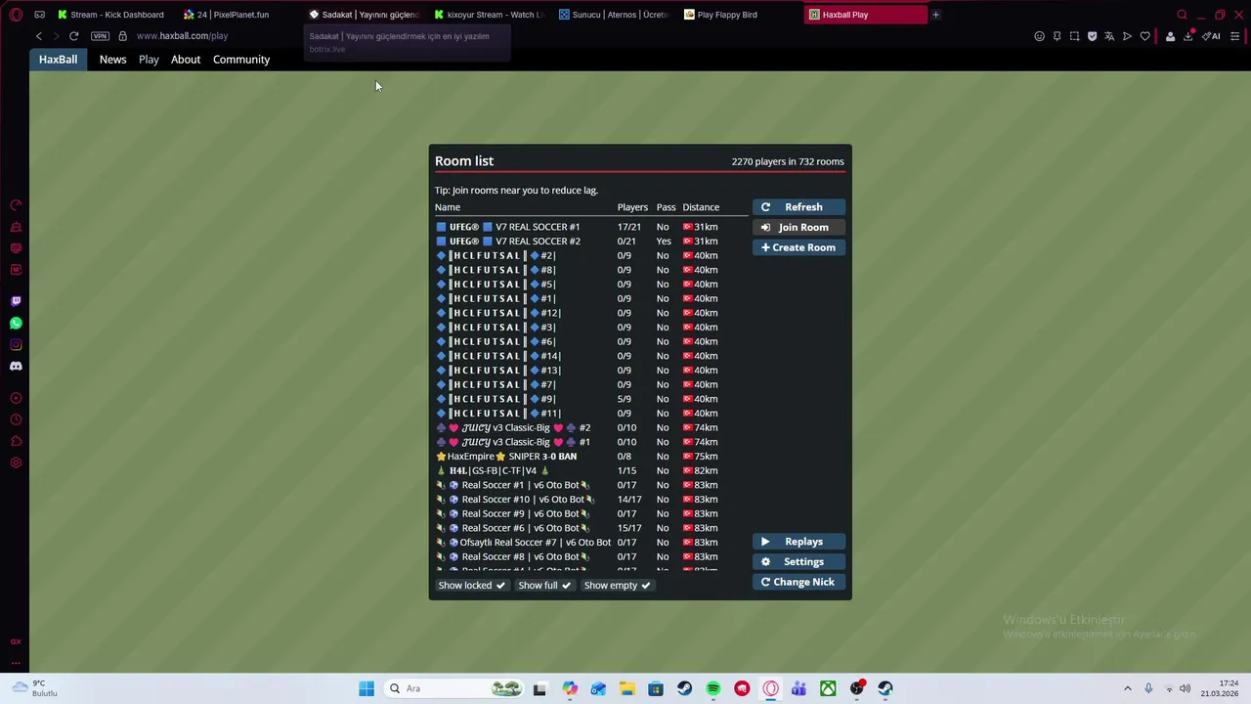Select the UFEG V7 REAL SOCCER #2 room
Screen dimensions: 1251x704
591,242
